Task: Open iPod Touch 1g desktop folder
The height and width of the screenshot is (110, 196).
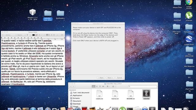Action: [x=189, y=86]
